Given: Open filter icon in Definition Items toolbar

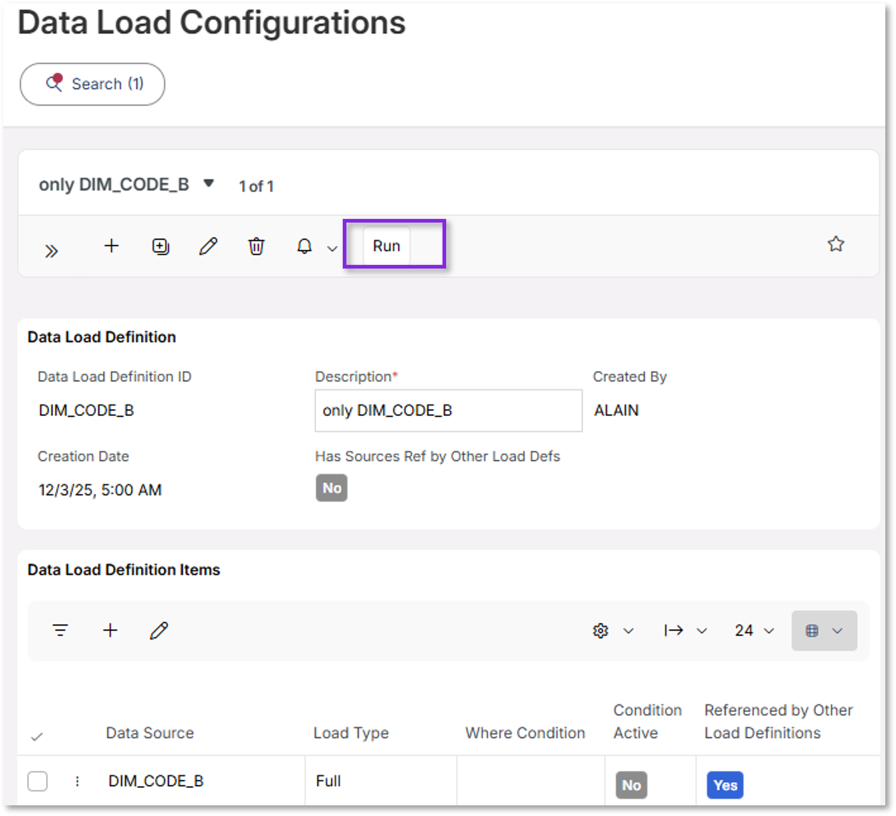Looking at the screenshot, I should (x=60, y=630).
